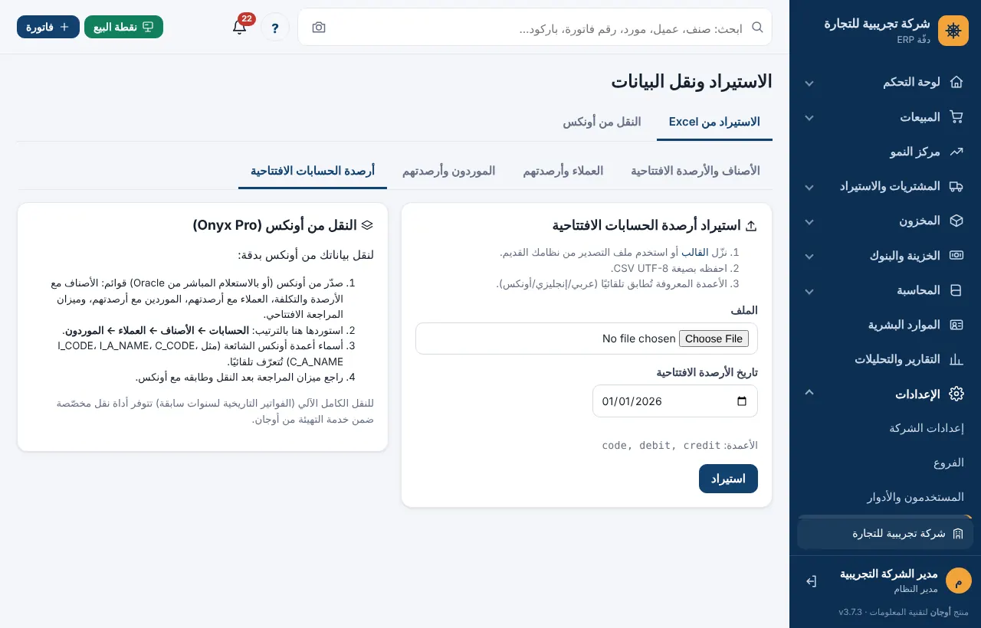Focus the global search field

point(536,28)
